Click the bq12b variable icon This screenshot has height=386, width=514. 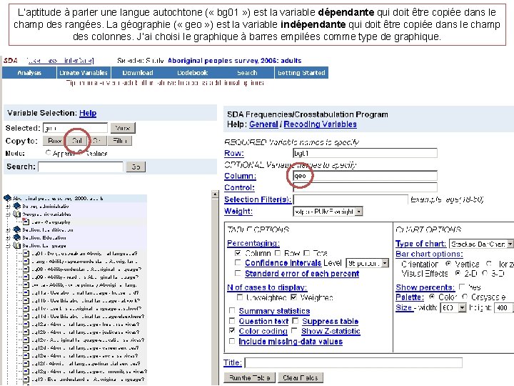[26, 332]
